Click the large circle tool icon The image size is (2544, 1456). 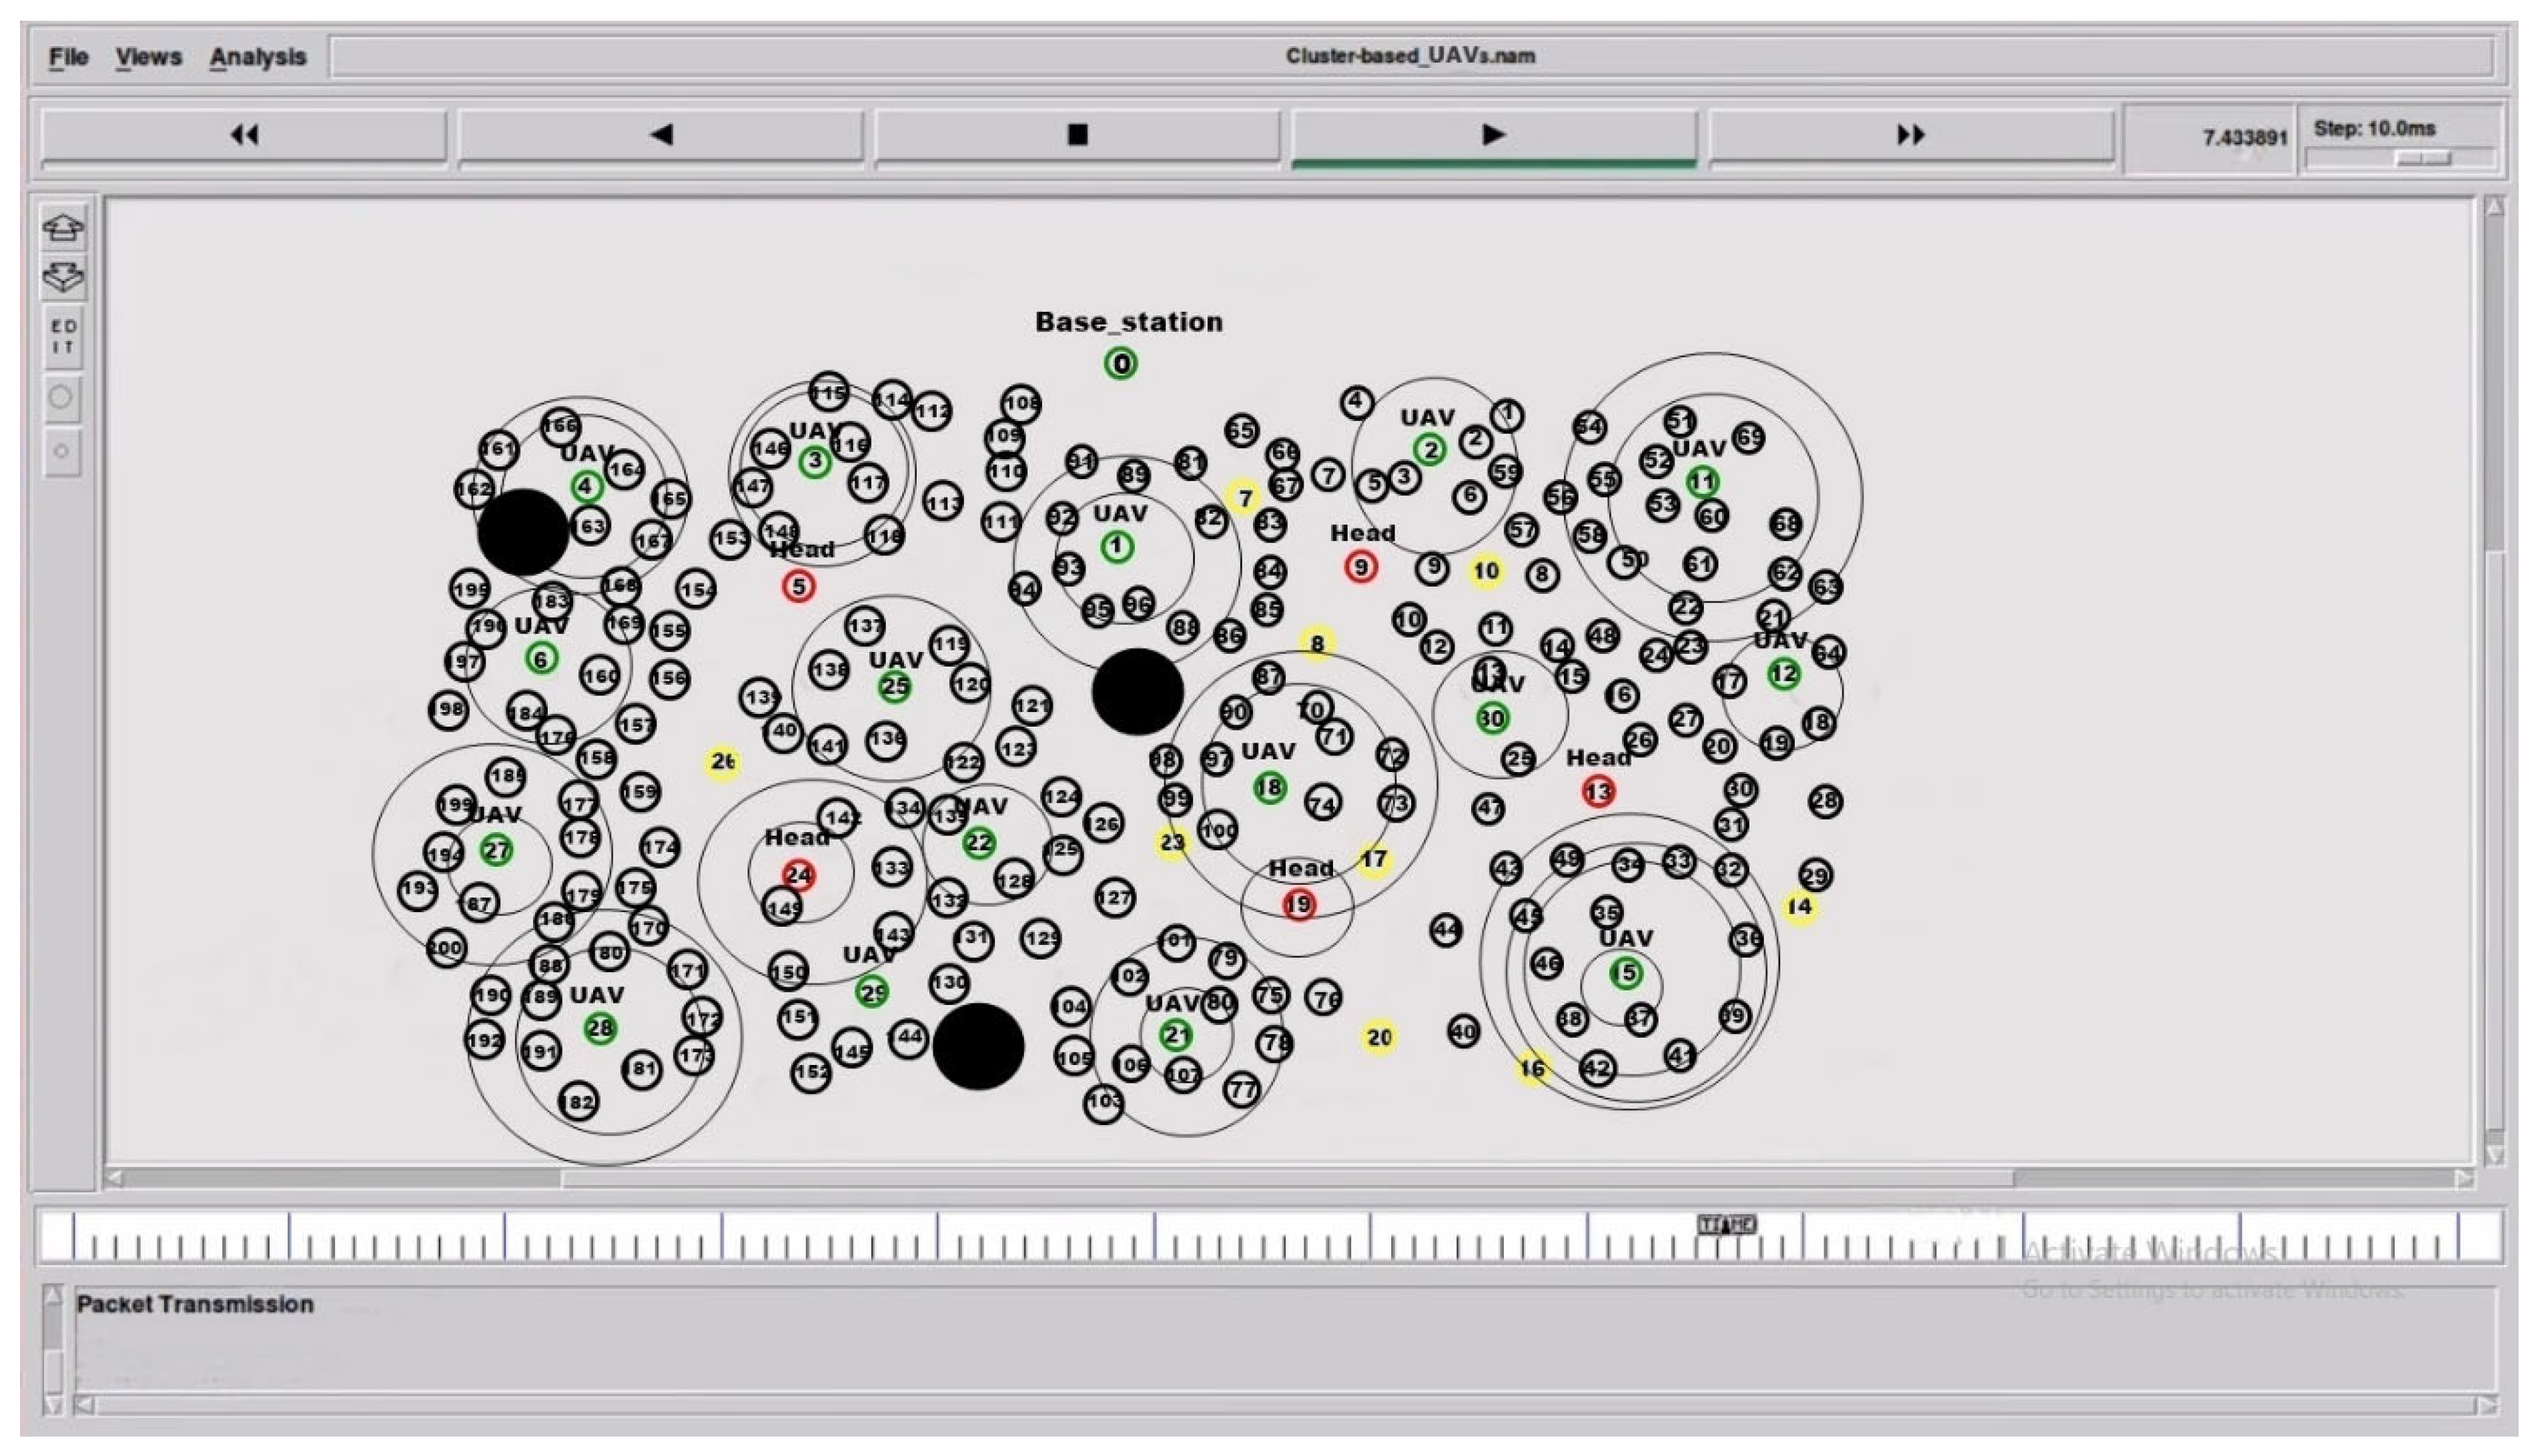[61, 397]
